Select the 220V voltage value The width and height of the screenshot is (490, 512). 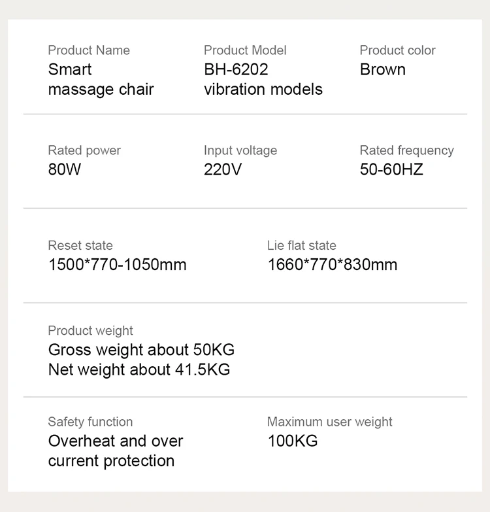click(223, 170)
